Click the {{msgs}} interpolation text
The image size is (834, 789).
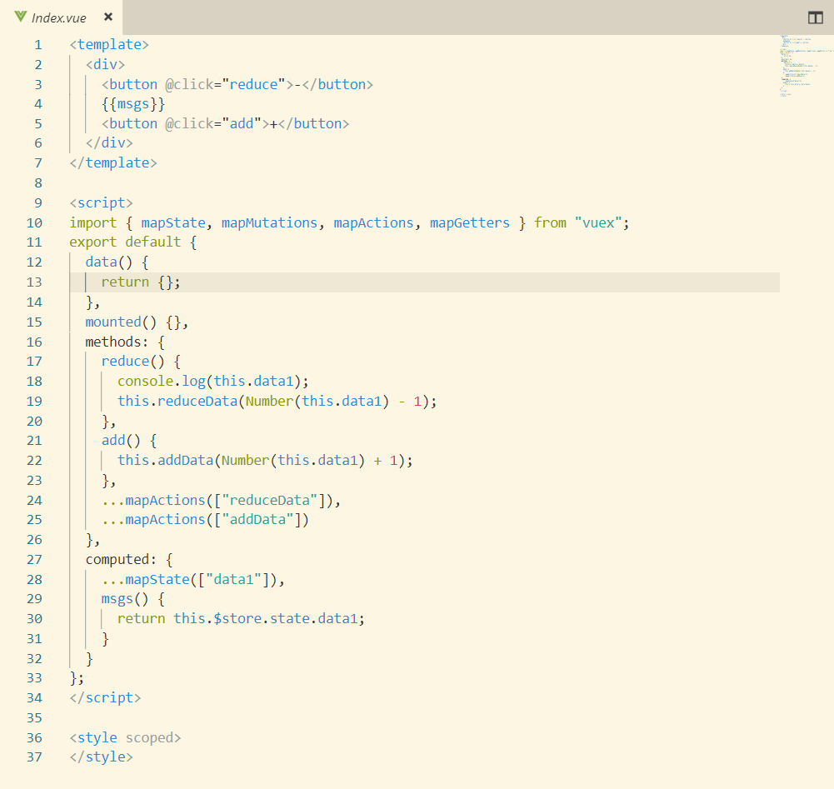click(133, 104)
